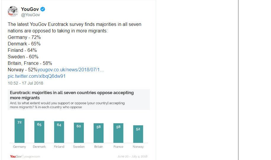The width and height of the screenshot is (271, 160).
Task: Click the chart title about Eurotrack majorities
Action: tap(72, 95)
